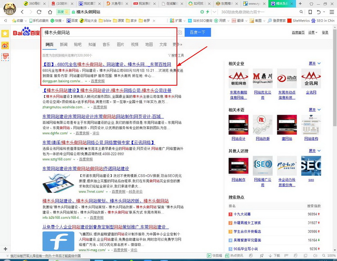The height and width of the screenshot is (261, 337).
Task: Click the 登录 link at top right
Action: tap(325, 32)
